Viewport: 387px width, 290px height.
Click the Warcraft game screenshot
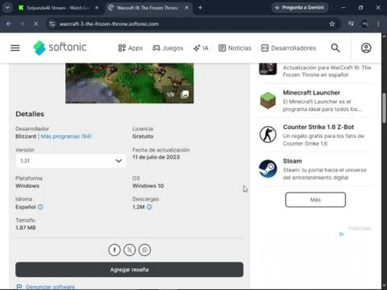(x=129, y=83)
